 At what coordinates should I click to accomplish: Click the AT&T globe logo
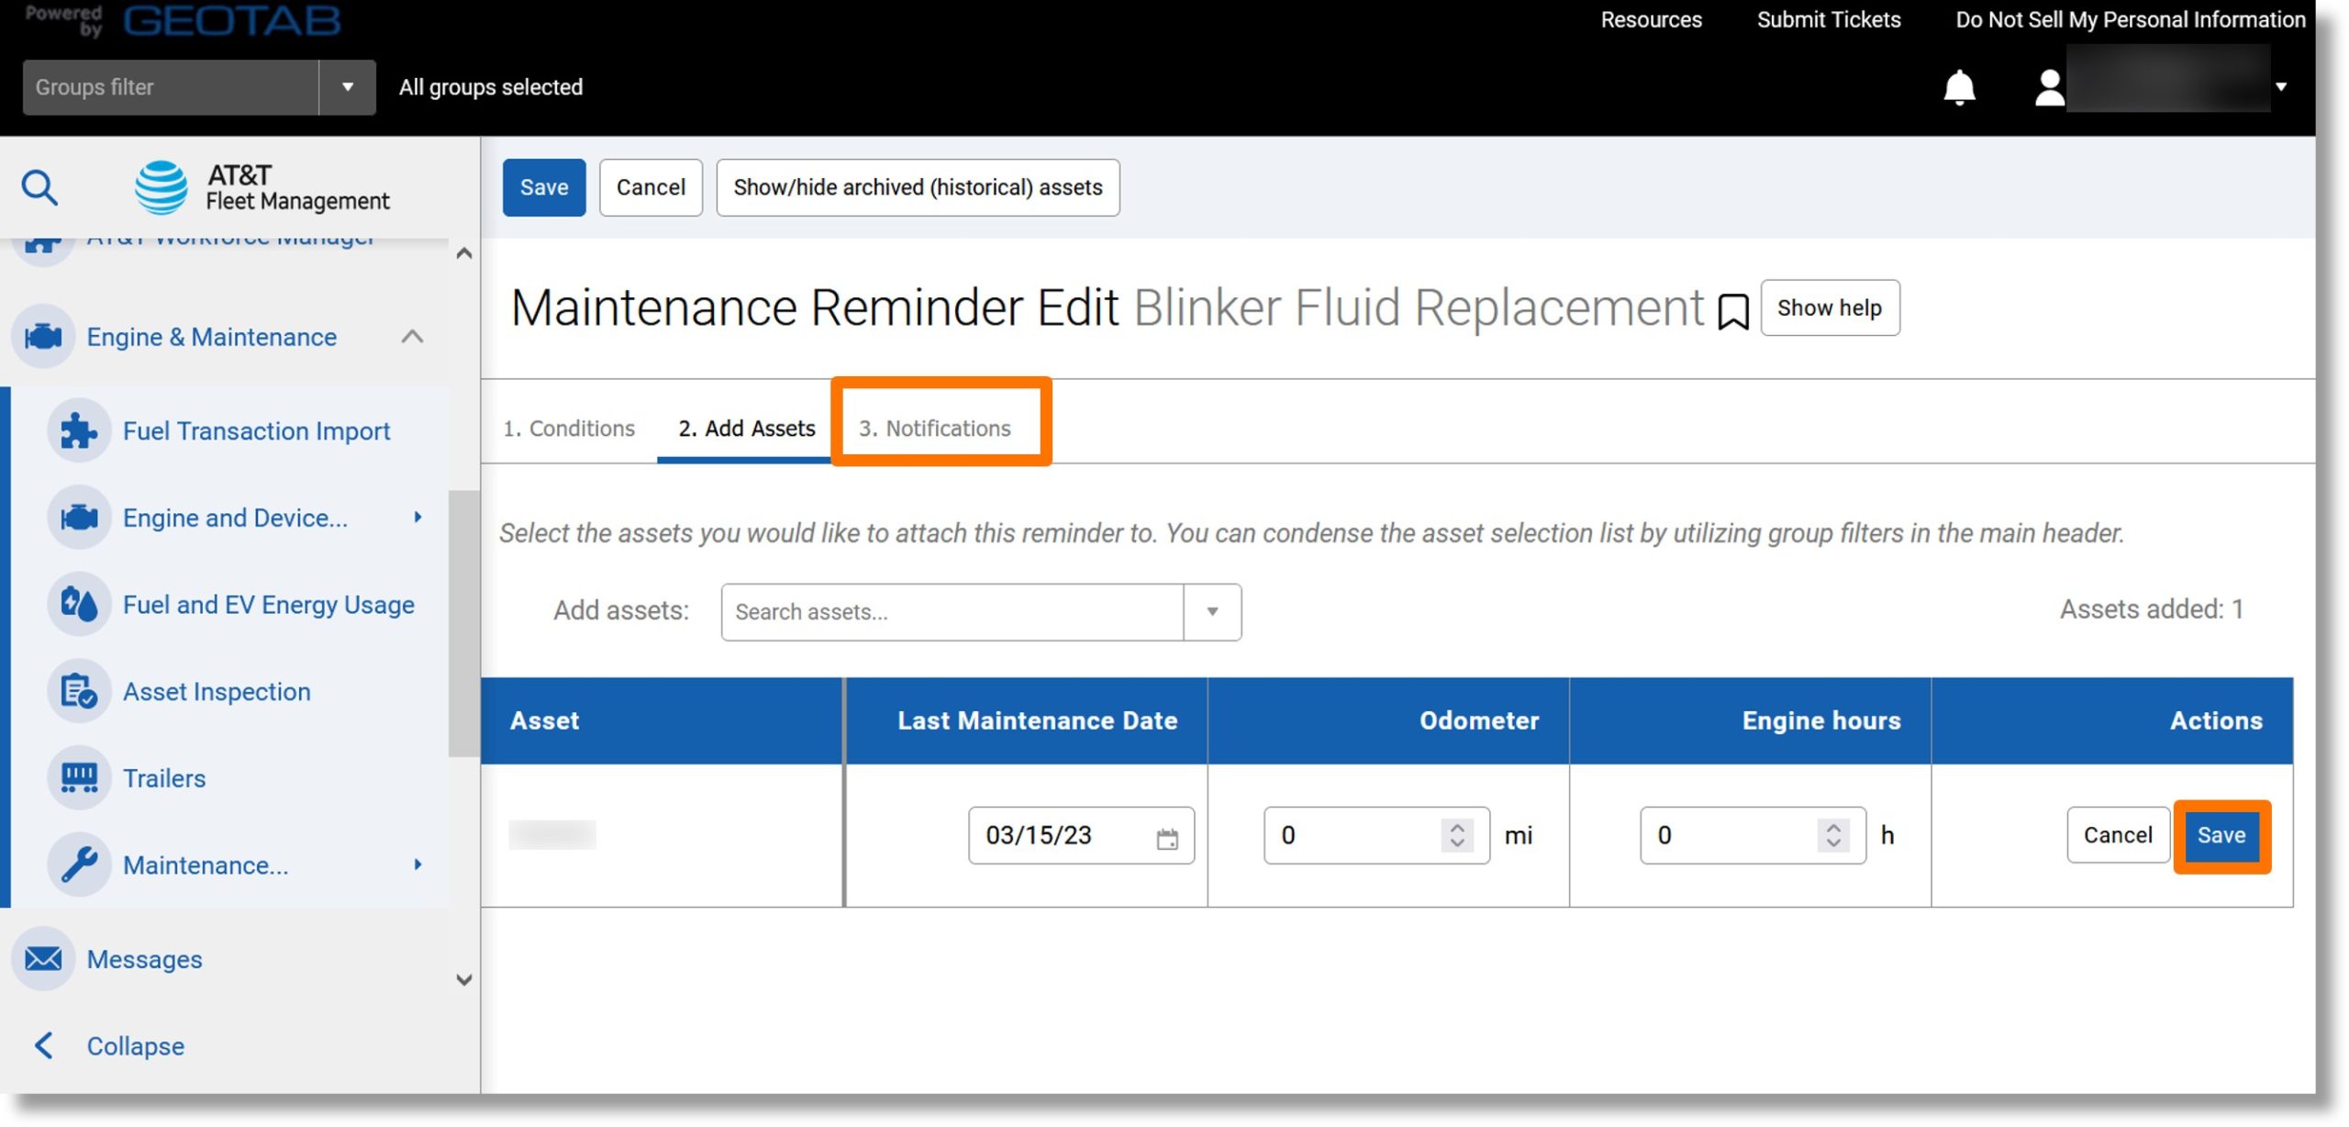[x=161, y=187]
